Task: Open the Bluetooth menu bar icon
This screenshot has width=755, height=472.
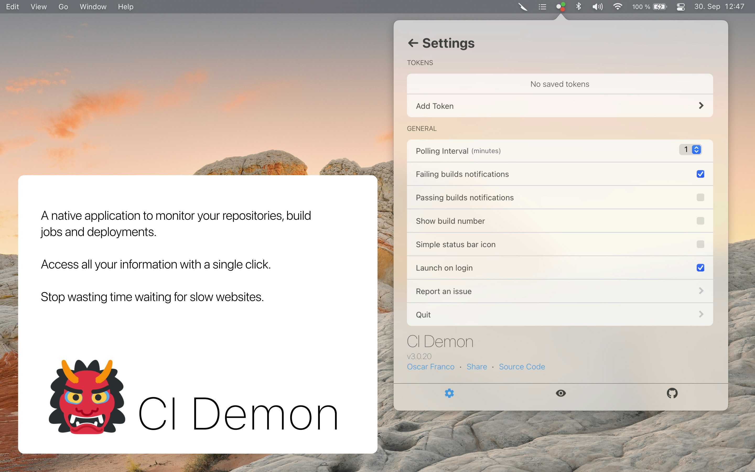Action: coord(578,7)
